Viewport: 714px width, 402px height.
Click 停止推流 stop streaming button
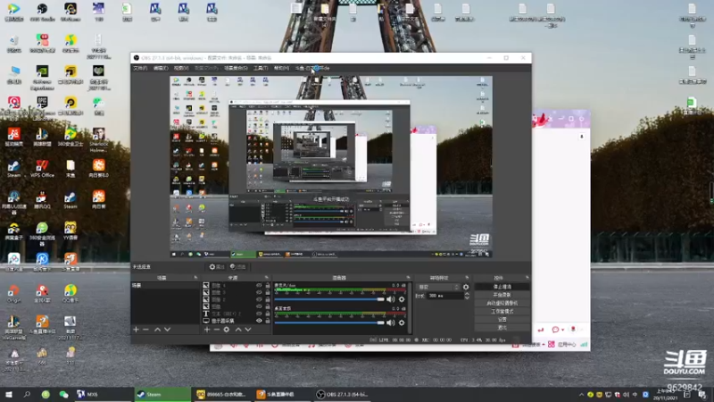(x=502, y=287)
